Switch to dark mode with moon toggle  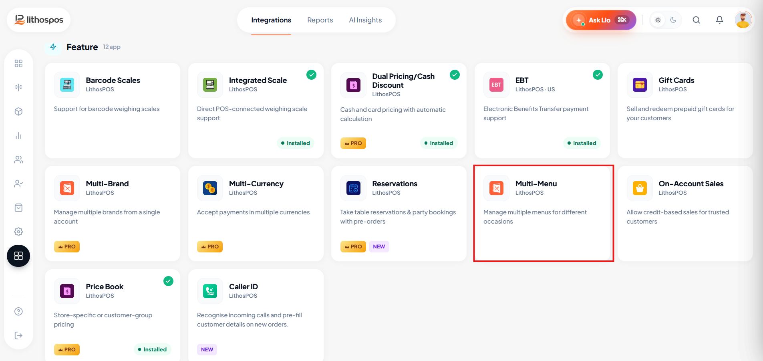(673, 20)
